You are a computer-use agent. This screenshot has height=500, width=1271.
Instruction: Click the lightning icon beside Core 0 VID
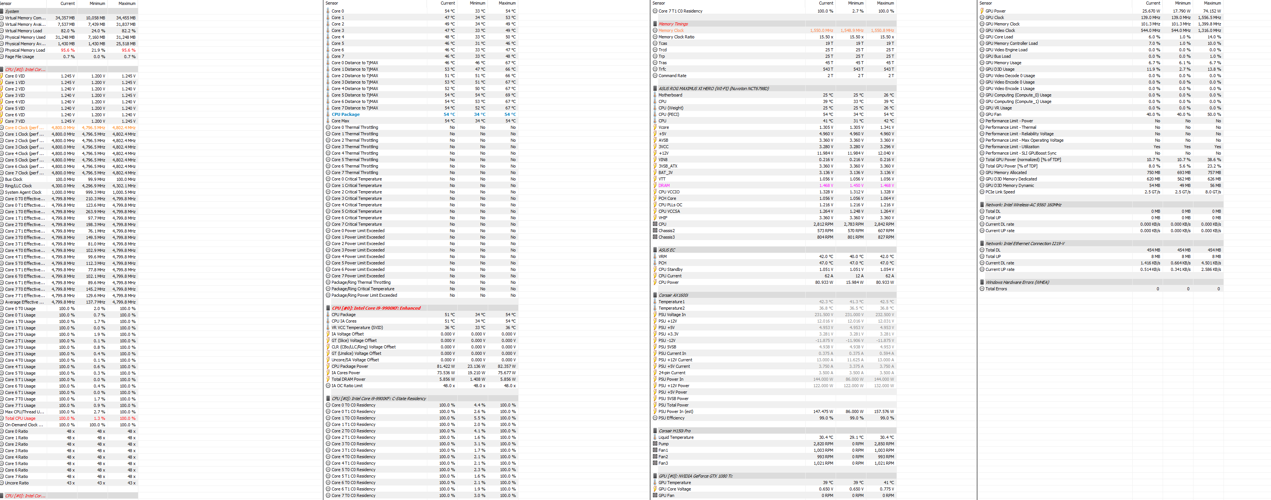tap(2, 76)
